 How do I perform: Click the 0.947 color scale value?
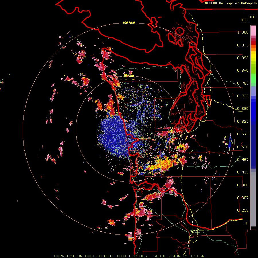(x=243, y=45)
